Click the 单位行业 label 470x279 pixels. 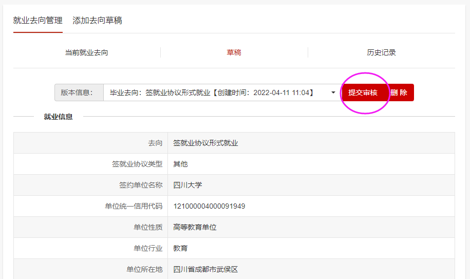coord(148,248)
